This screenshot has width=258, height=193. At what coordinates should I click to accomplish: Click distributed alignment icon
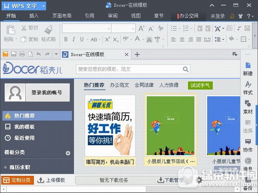(x=207, y=40)
